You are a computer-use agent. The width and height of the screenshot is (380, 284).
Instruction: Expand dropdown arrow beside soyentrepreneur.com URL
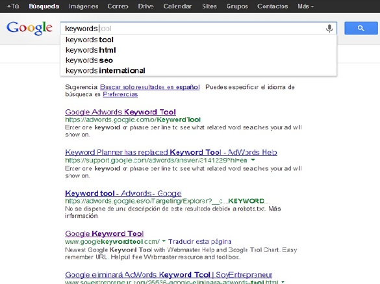283,282
